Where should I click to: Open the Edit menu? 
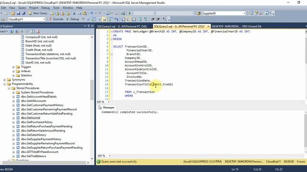[x=3, y=8]
